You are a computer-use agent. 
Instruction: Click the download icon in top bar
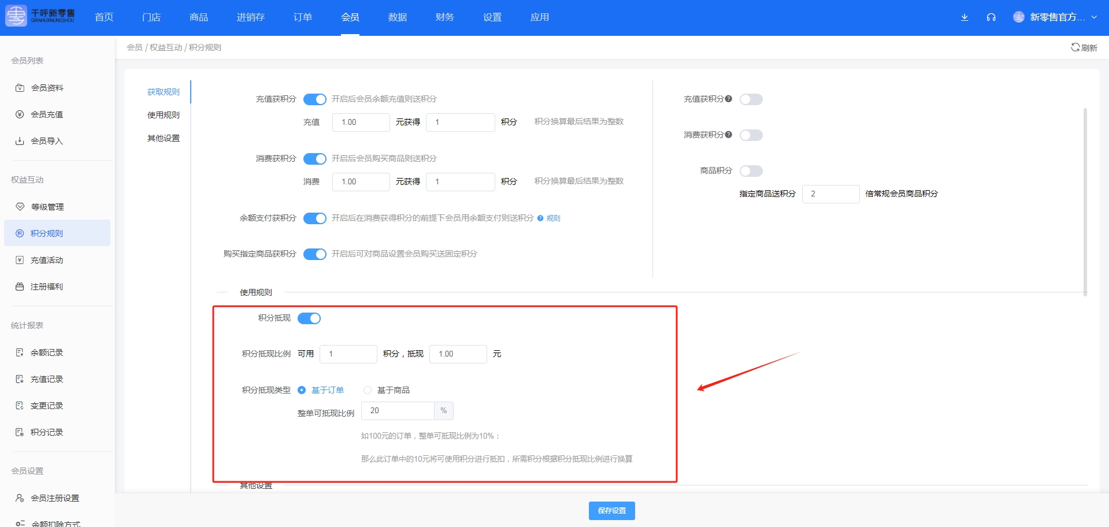[964, 17]
